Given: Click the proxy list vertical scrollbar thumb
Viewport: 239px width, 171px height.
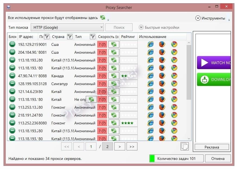Looking at the screenshot, I should point(189,72).
